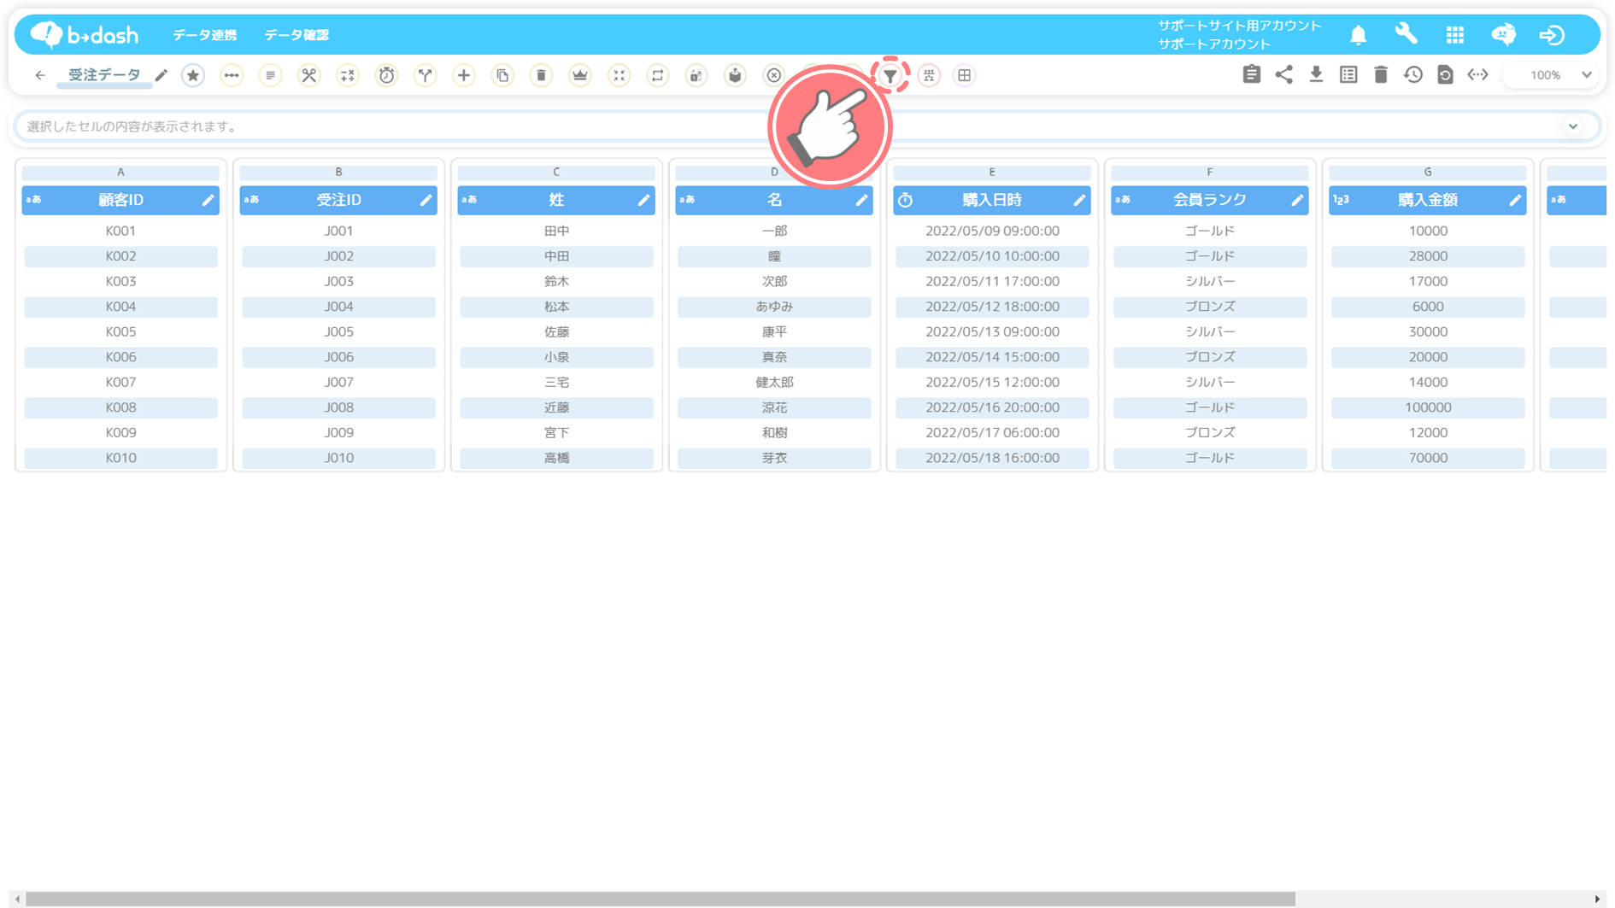Click the repeat loop arrows icon

[x=657, y=75]
